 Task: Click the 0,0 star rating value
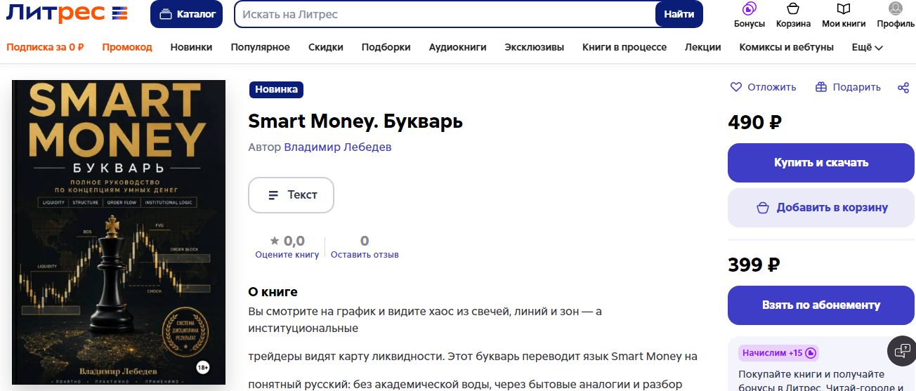tap(287, 241)
